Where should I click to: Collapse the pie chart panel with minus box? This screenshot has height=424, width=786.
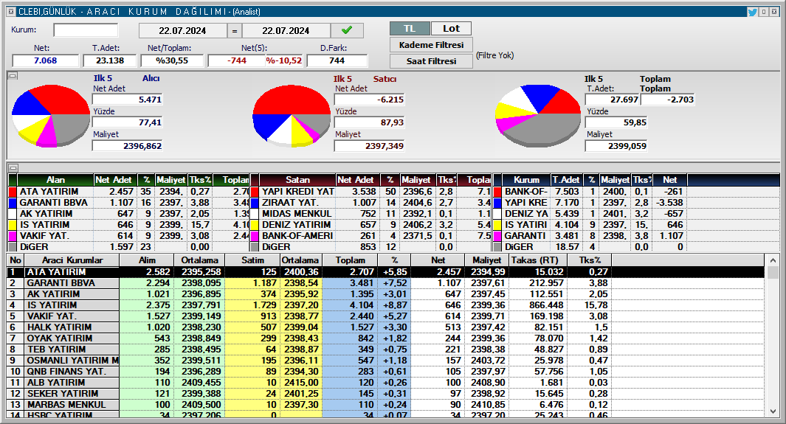(x=13, y=76)
